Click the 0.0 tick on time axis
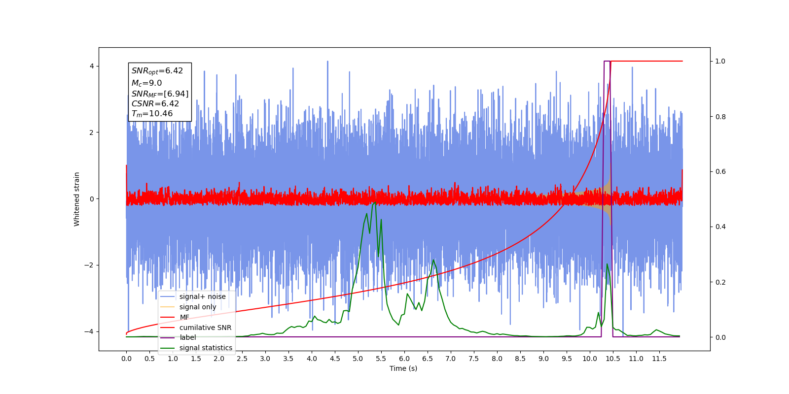 coord(126,359)
